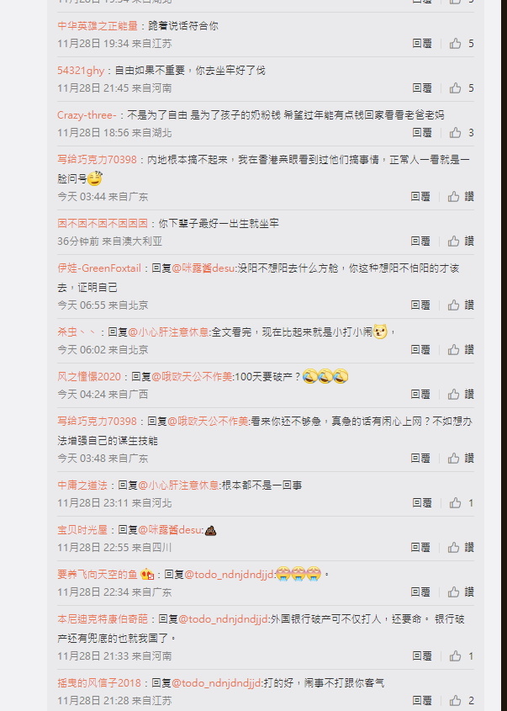The width and height of the screenshot is (507, 711).
Task: Like 困不困不困不困困困's comment from 澳大利亚
Action: (x=453, y=241)
